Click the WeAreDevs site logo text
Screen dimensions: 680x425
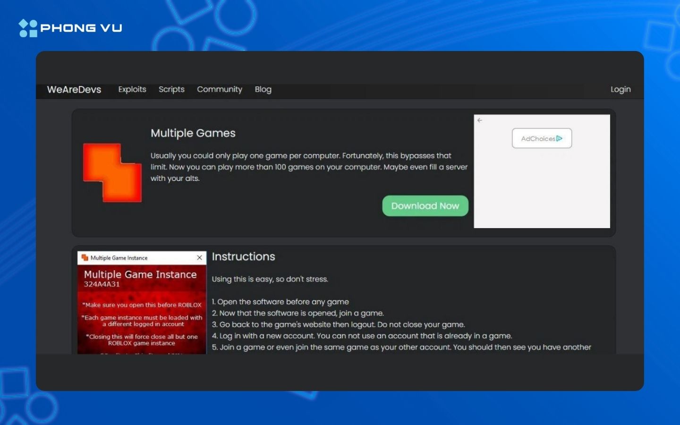tap(74, 90)
